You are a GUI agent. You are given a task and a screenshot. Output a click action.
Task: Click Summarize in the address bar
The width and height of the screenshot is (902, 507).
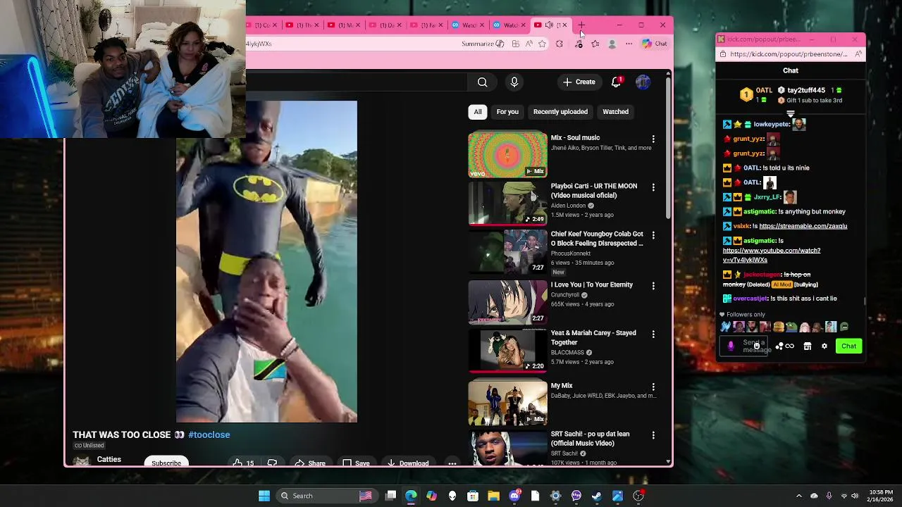[483, 44]
